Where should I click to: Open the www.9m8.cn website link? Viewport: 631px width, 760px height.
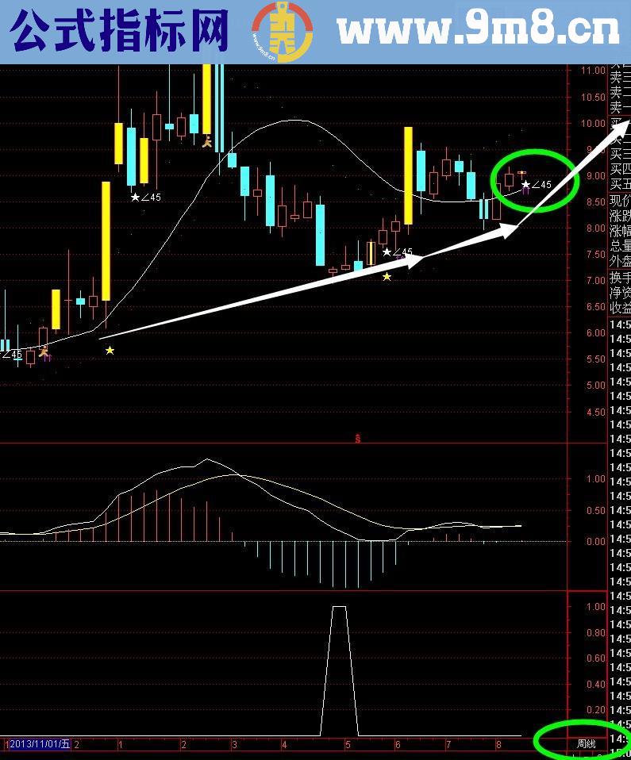click(x=478, y=32)
